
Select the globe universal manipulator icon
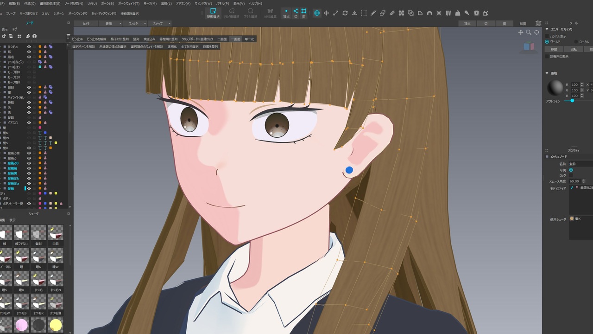point(317,13)
